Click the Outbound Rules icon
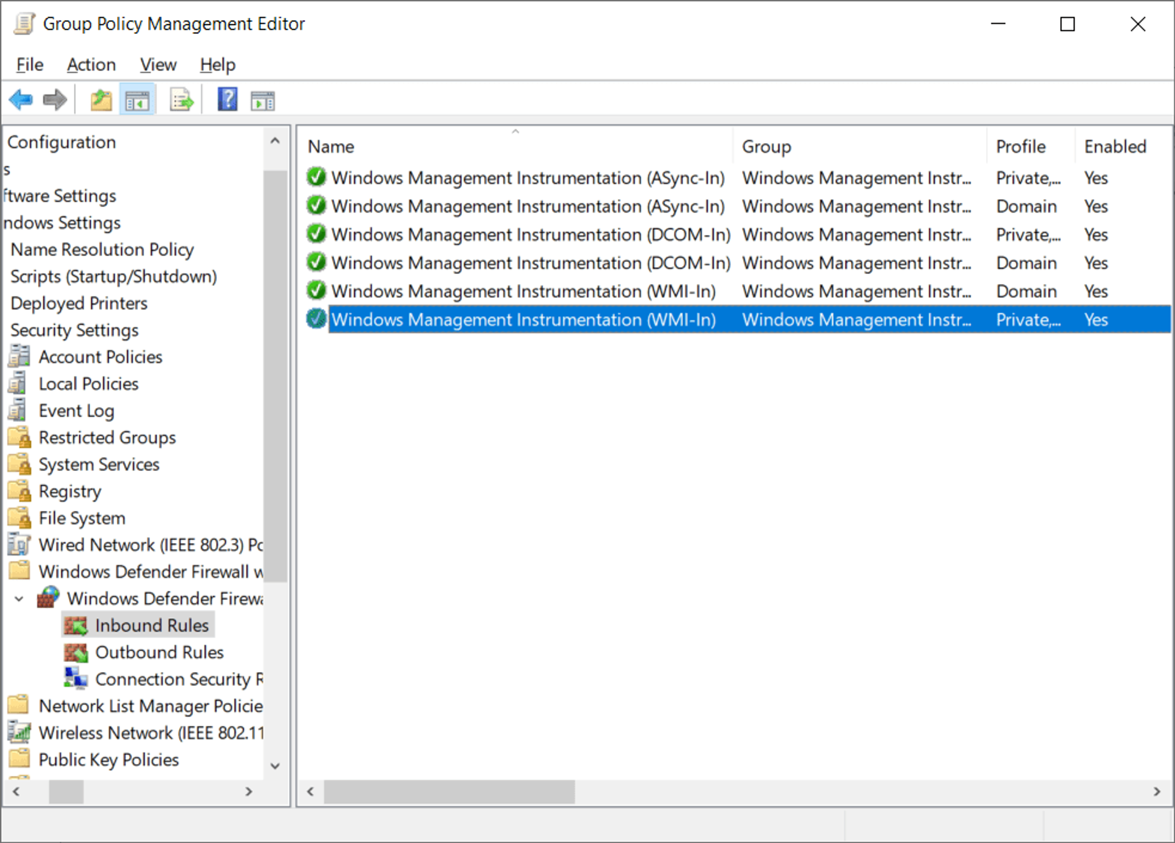The height and width of the screenshot is (843, 1175). click(76, 652)
